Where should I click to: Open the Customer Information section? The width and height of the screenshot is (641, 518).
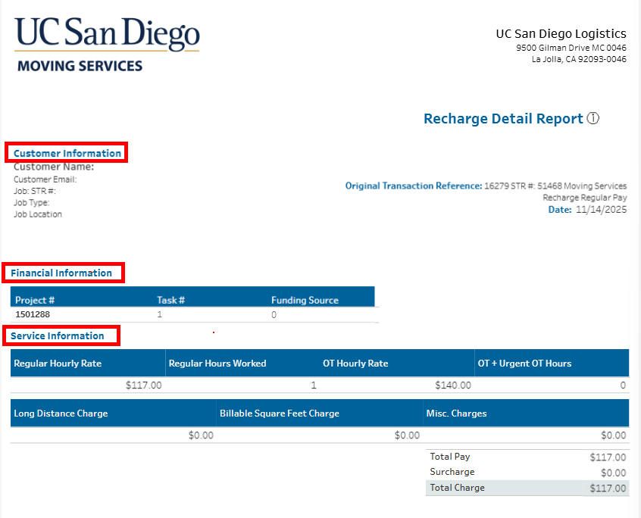66,152
